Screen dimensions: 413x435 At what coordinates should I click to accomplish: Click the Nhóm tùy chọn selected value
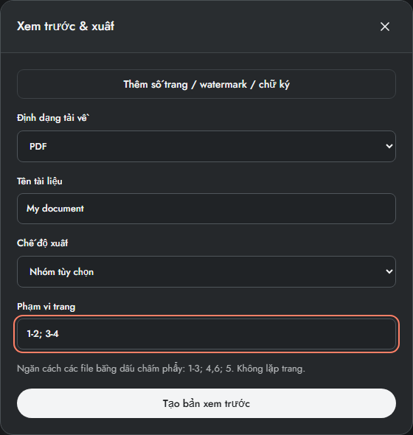click(x=62, y=272)
